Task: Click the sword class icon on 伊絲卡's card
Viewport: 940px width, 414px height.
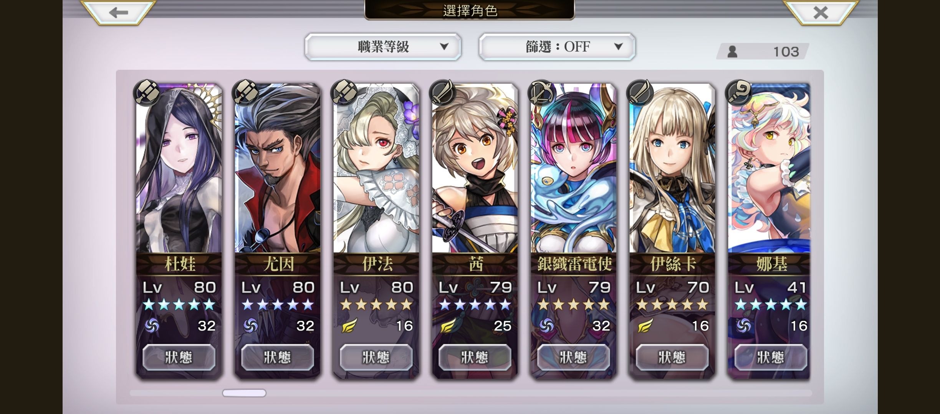Action: [x=640, y=93]
